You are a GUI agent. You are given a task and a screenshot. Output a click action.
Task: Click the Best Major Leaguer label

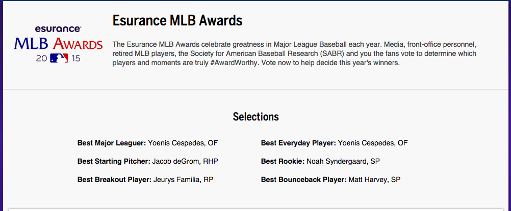point(112,143)
